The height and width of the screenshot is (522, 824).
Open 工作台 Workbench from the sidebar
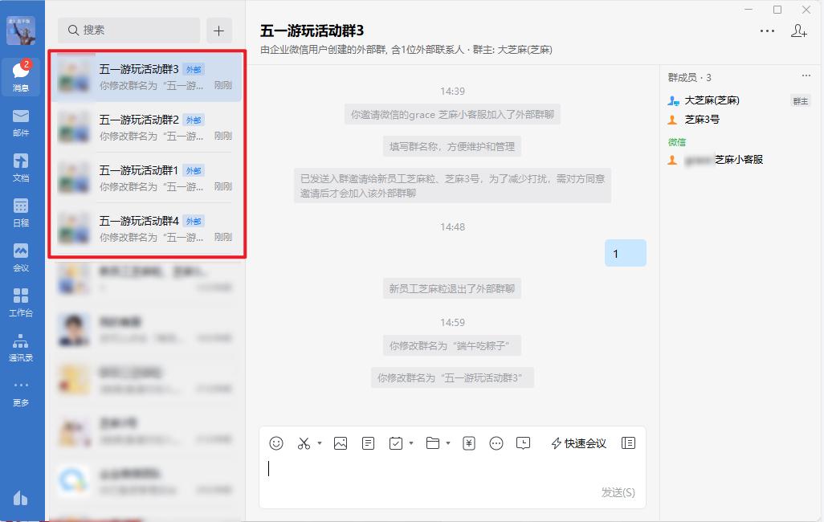(x=21, y=301)
